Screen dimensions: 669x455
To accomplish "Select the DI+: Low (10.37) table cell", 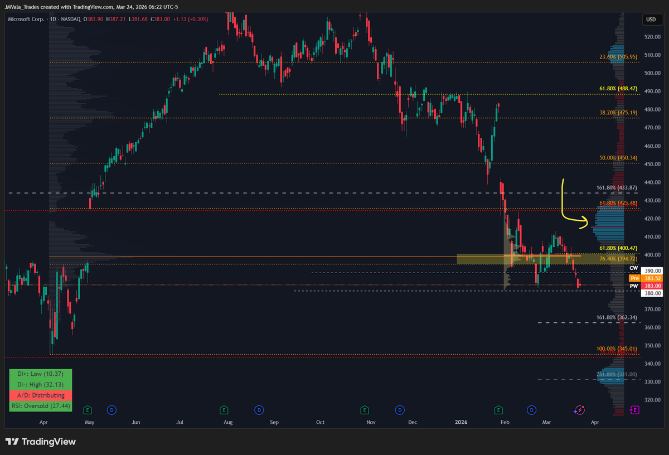I will pyautogui.click(x=41, y=374).
